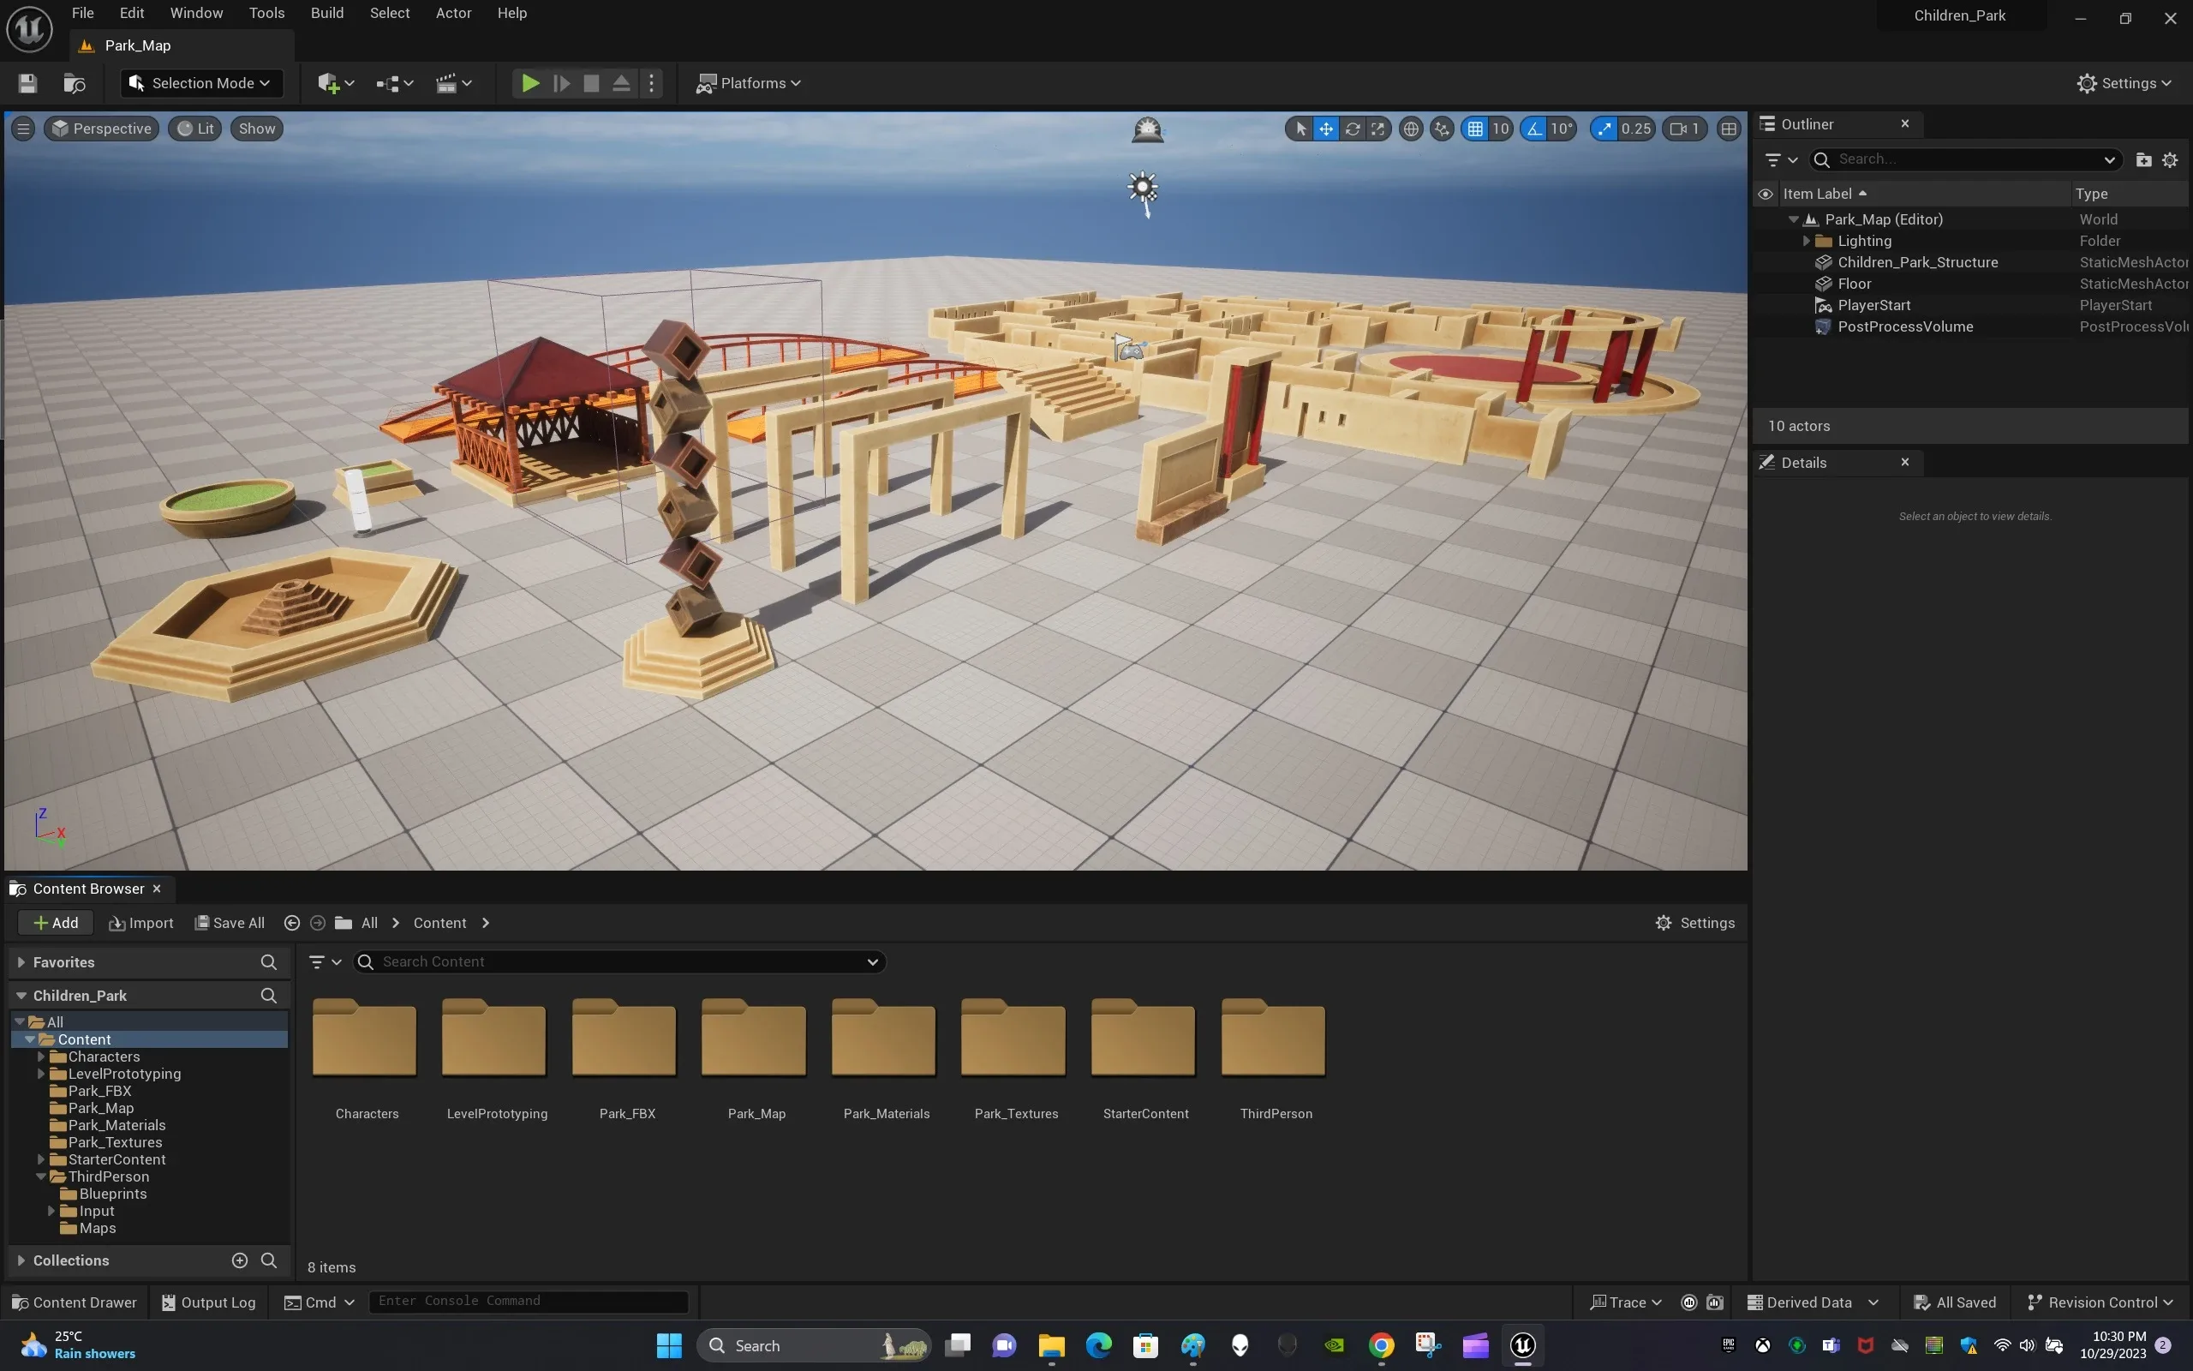This screenshot has width=2193, height=1371.
Task: Activate the scale tool in viewport toolbar
Action: pos(1377,129)
